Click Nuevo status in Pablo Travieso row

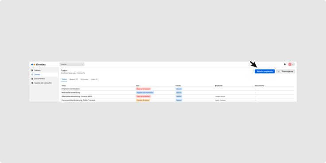[179, 100]
